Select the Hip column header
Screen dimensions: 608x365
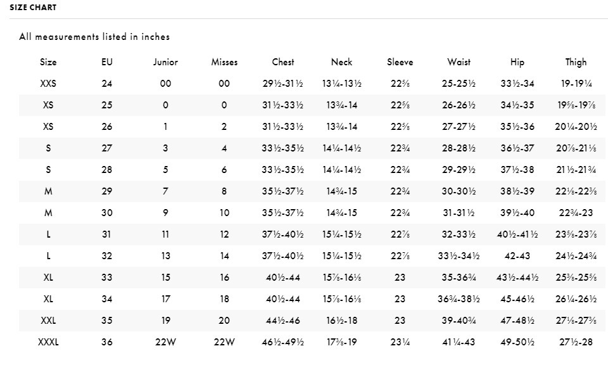click(517, 62)
